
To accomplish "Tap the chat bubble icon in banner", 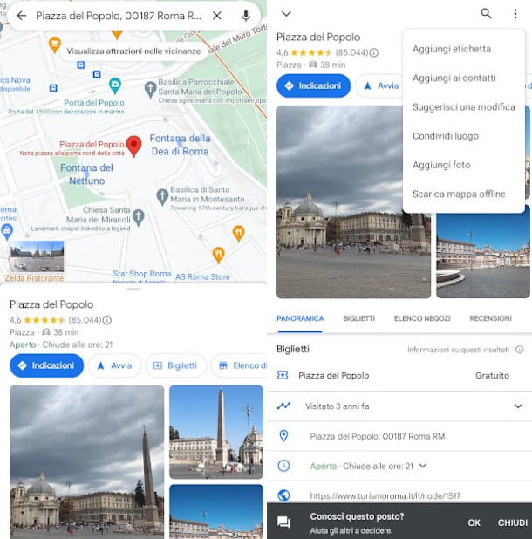I will point(283,522).
